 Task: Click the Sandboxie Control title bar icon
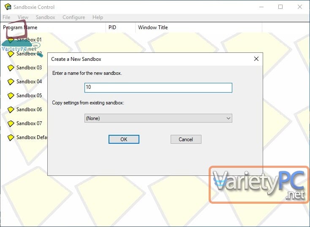click(8, 7)
